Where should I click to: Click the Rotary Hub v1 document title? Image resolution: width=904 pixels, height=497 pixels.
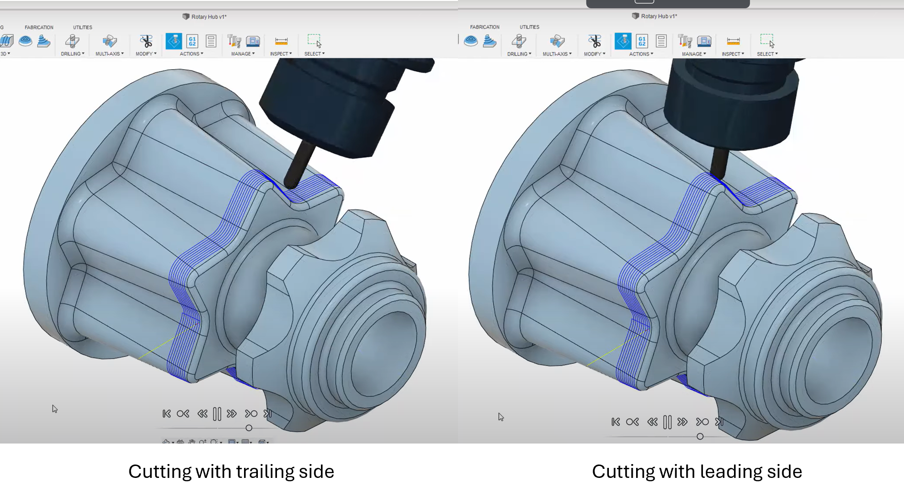point(204,16)
